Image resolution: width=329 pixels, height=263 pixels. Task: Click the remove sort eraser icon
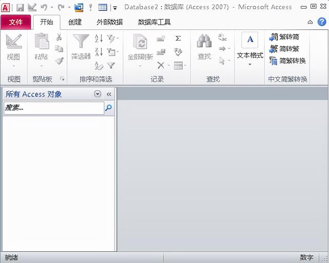99,65
